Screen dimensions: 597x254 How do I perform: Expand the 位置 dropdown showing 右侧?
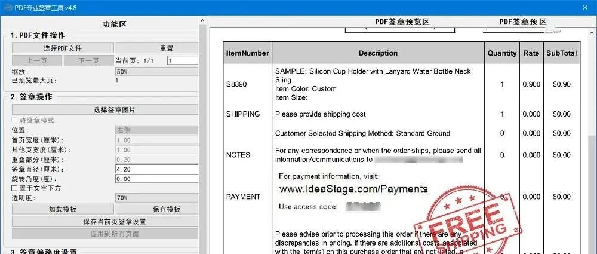click(x=156, y=129)
